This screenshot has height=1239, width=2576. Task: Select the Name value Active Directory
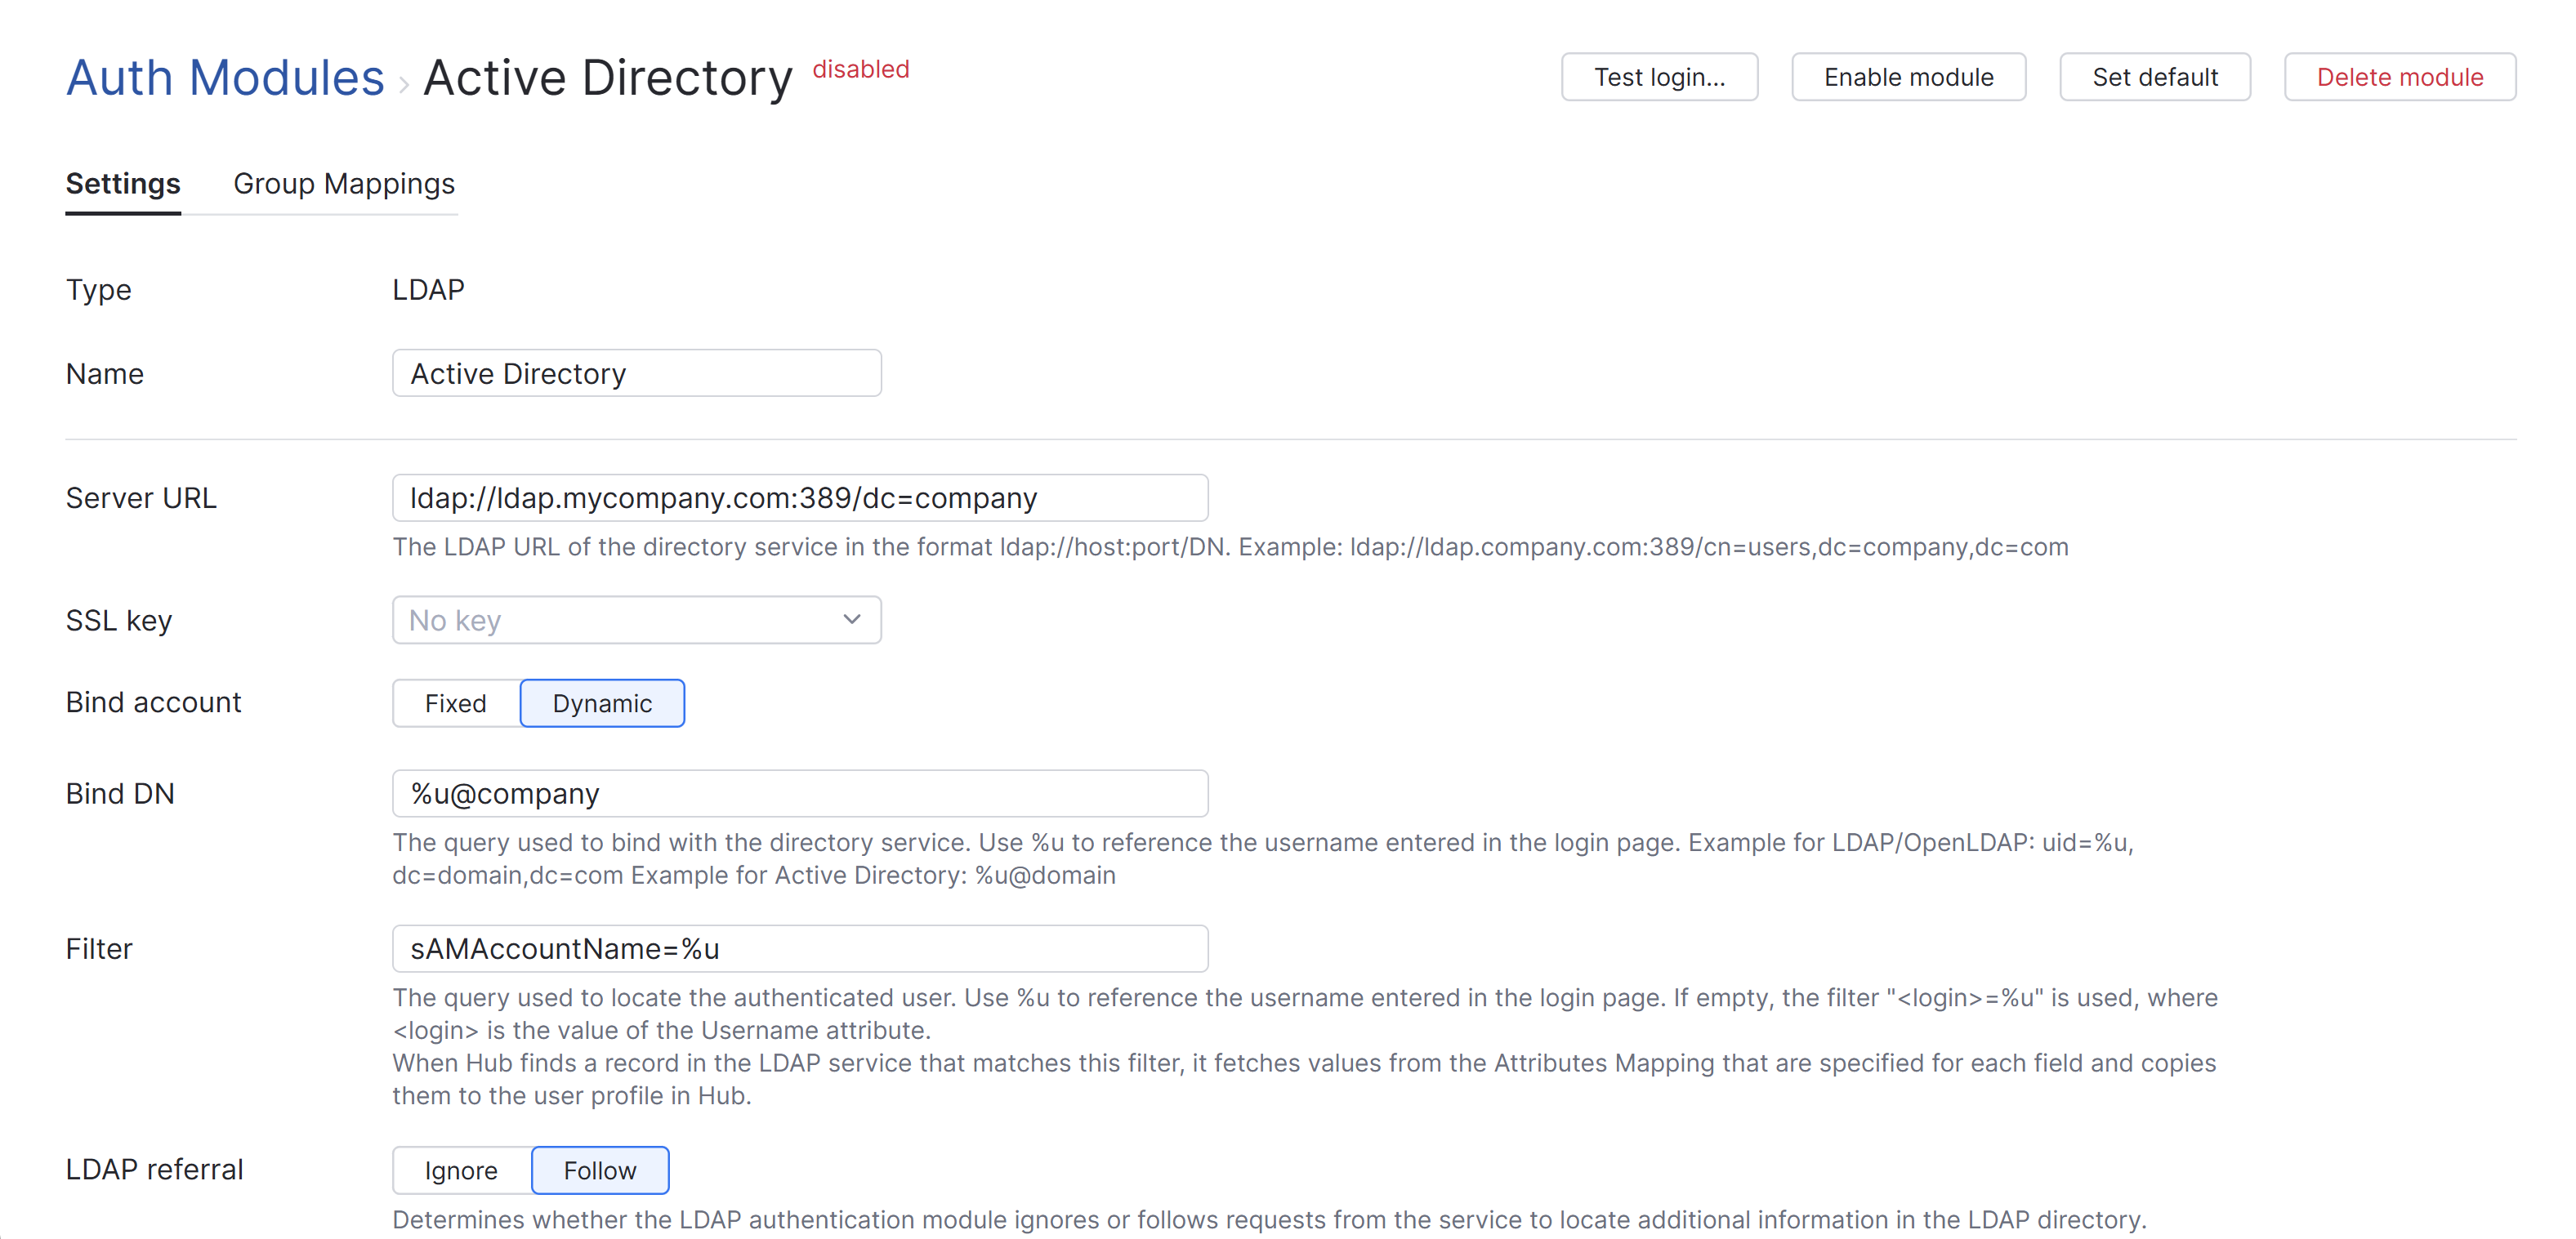coord(518,373)
